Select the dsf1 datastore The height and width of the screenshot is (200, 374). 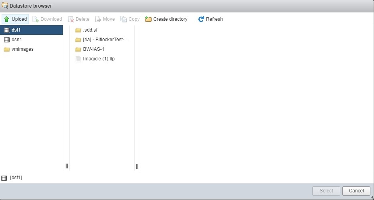pos(16,30)
